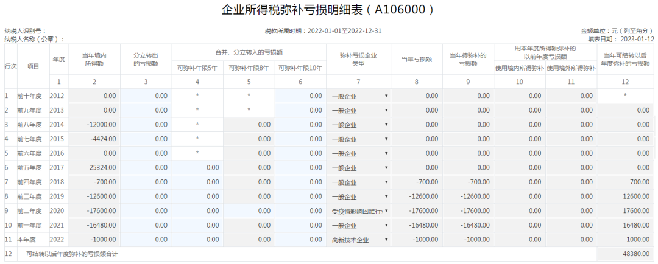Select 可弥补年限10年 cell in 2012 row
Image resolution: width=658 pixels, height=264 pixels.
click(x=300, y=96)
